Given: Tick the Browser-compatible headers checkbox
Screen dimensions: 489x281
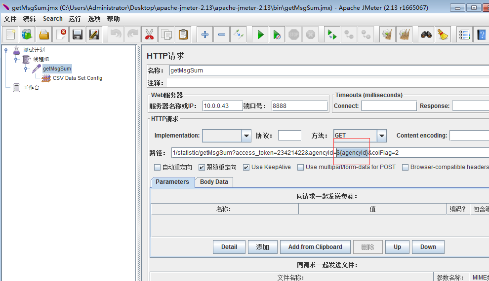Looking at the screenshot, I should (405, 168).
